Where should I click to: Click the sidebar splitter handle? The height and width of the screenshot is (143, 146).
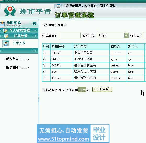(x=39, y=98)
